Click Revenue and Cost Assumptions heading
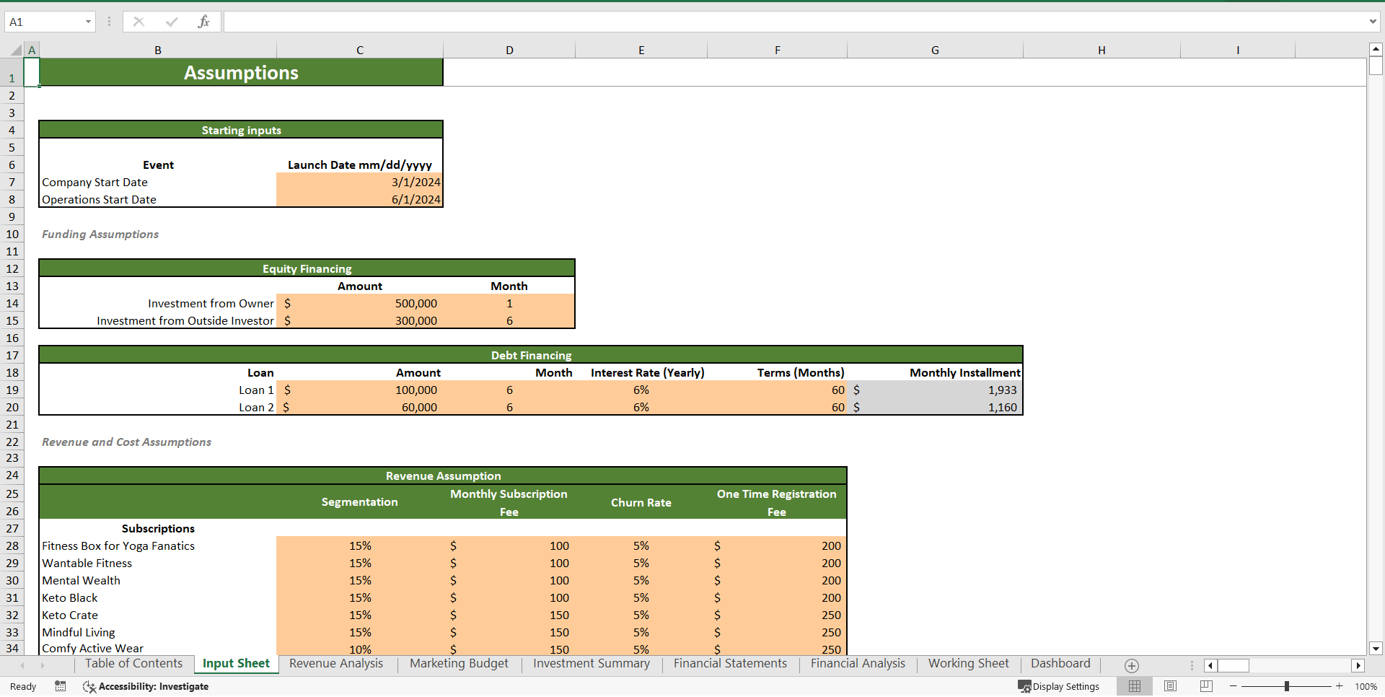This screenshot has width=1385, height=697. (x=126, y=442)
